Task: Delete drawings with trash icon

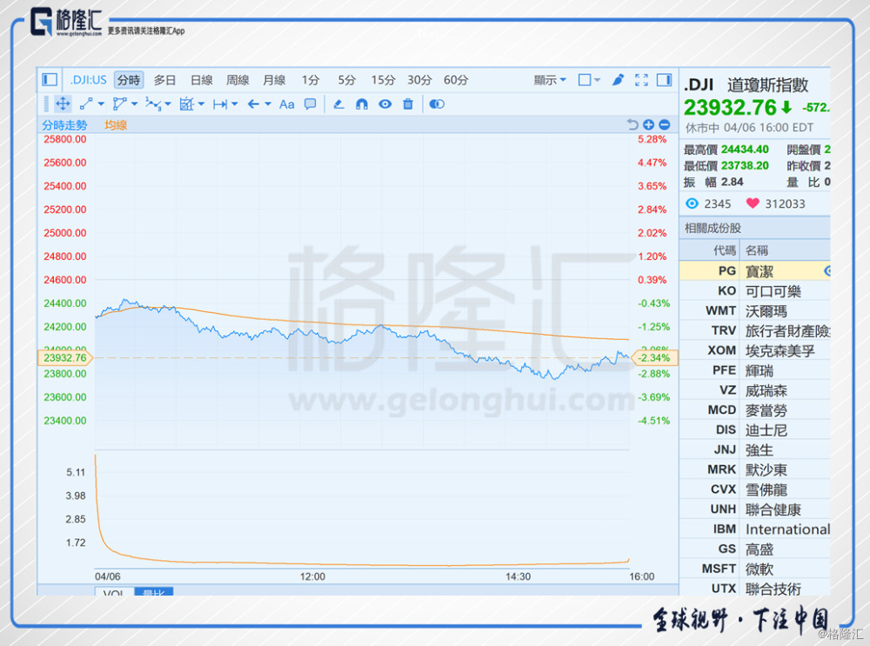Action: (408, 103)
